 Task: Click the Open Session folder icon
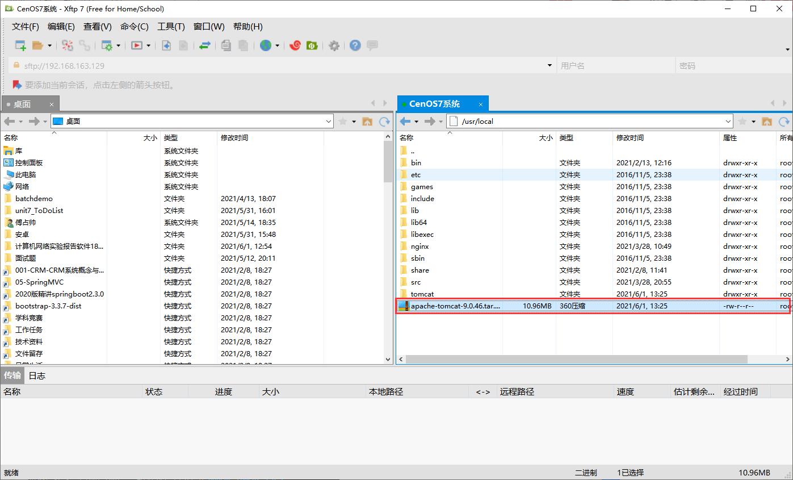tap(38, 45)
